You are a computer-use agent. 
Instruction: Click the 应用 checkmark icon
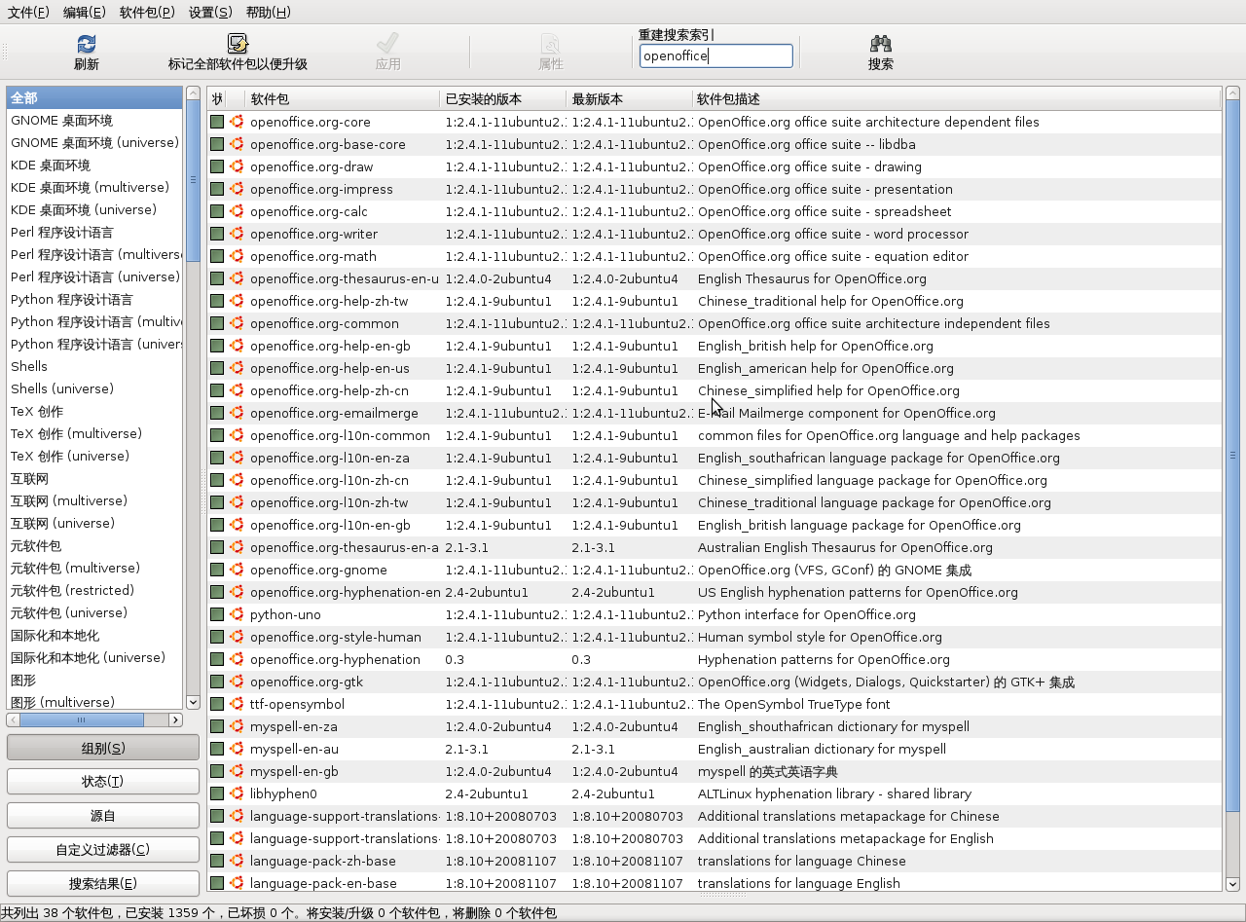point(387,44)
